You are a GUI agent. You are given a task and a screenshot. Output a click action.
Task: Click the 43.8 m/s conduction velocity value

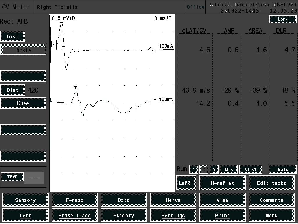(x=196, y=90)
